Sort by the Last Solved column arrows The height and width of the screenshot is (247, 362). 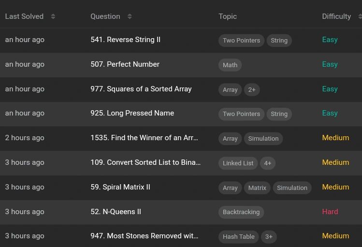tap(53, 16)
